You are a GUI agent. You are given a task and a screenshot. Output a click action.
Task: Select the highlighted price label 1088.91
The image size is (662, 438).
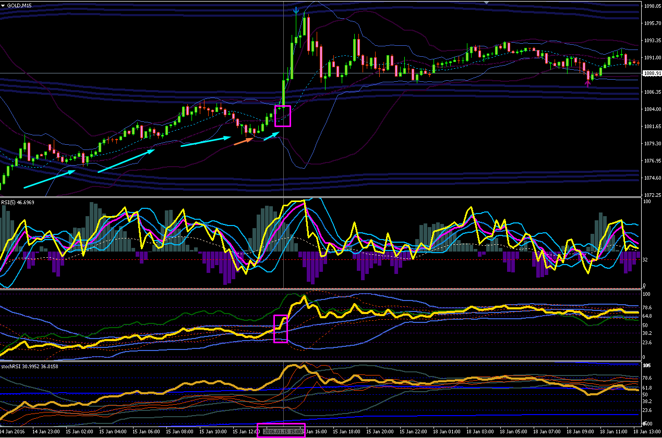[x=652, y=73]
